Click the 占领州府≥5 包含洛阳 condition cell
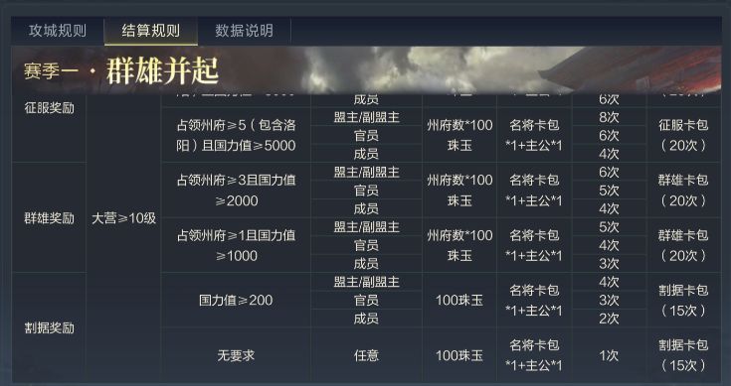The width and height of the screenshot is (731, 386). (236, 135)
